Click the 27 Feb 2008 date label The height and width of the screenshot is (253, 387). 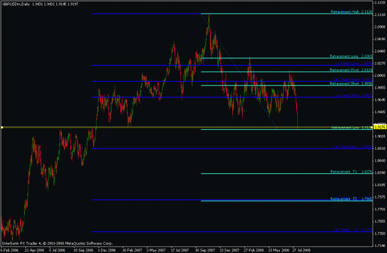tap(254, 251)
